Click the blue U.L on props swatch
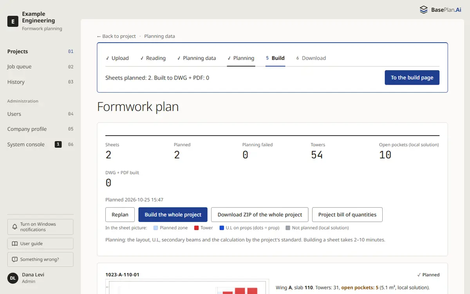 point(222,228)
